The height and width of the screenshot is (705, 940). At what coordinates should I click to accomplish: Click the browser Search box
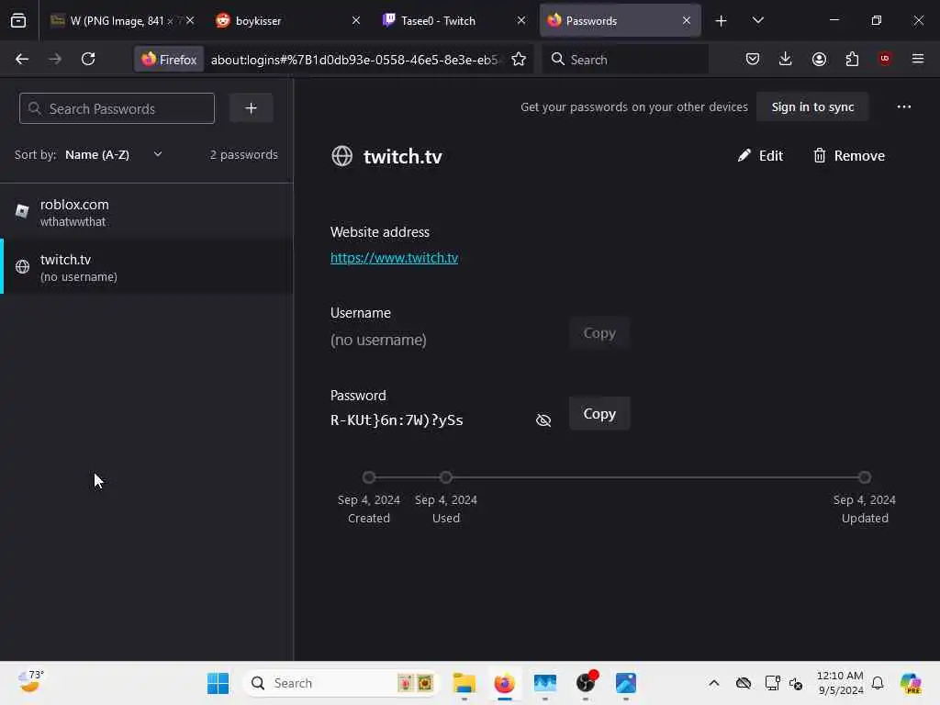(625, 60)
